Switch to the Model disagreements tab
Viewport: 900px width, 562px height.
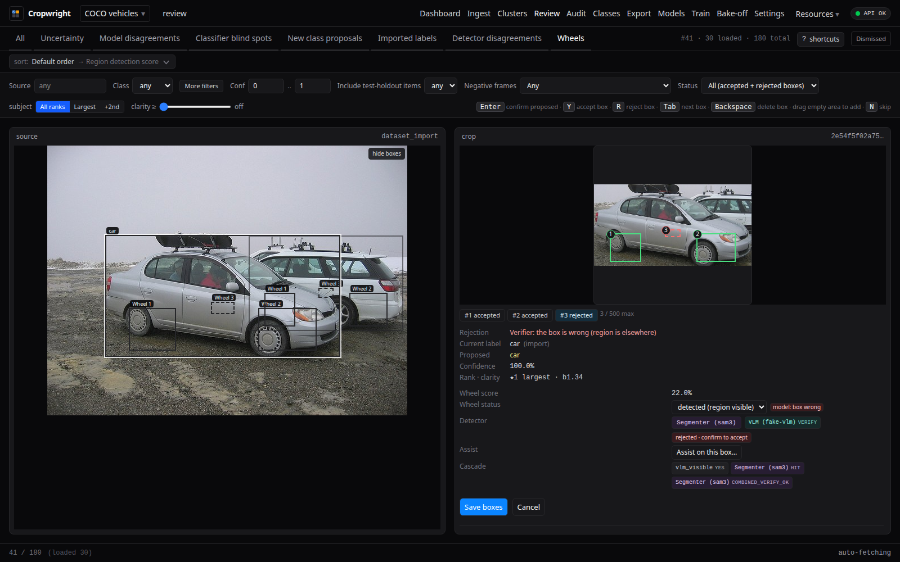click(139, 38)
